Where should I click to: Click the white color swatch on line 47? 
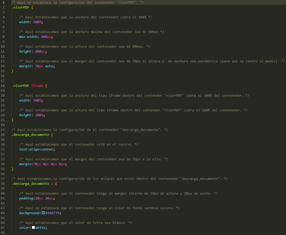pyautogui.click(x=33, y=228)
